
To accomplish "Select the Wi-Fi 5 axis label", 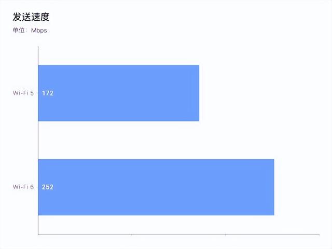I will pyautogui.click(x=23, y=93).
